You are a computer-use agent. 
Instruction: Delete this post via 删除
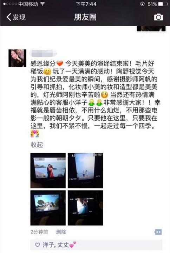pos(61,232)
